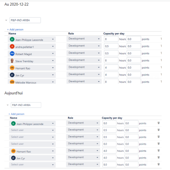
Task: Delete Hemant Rao row in Aujourd'hui section
Action: (x=159, y=151)
